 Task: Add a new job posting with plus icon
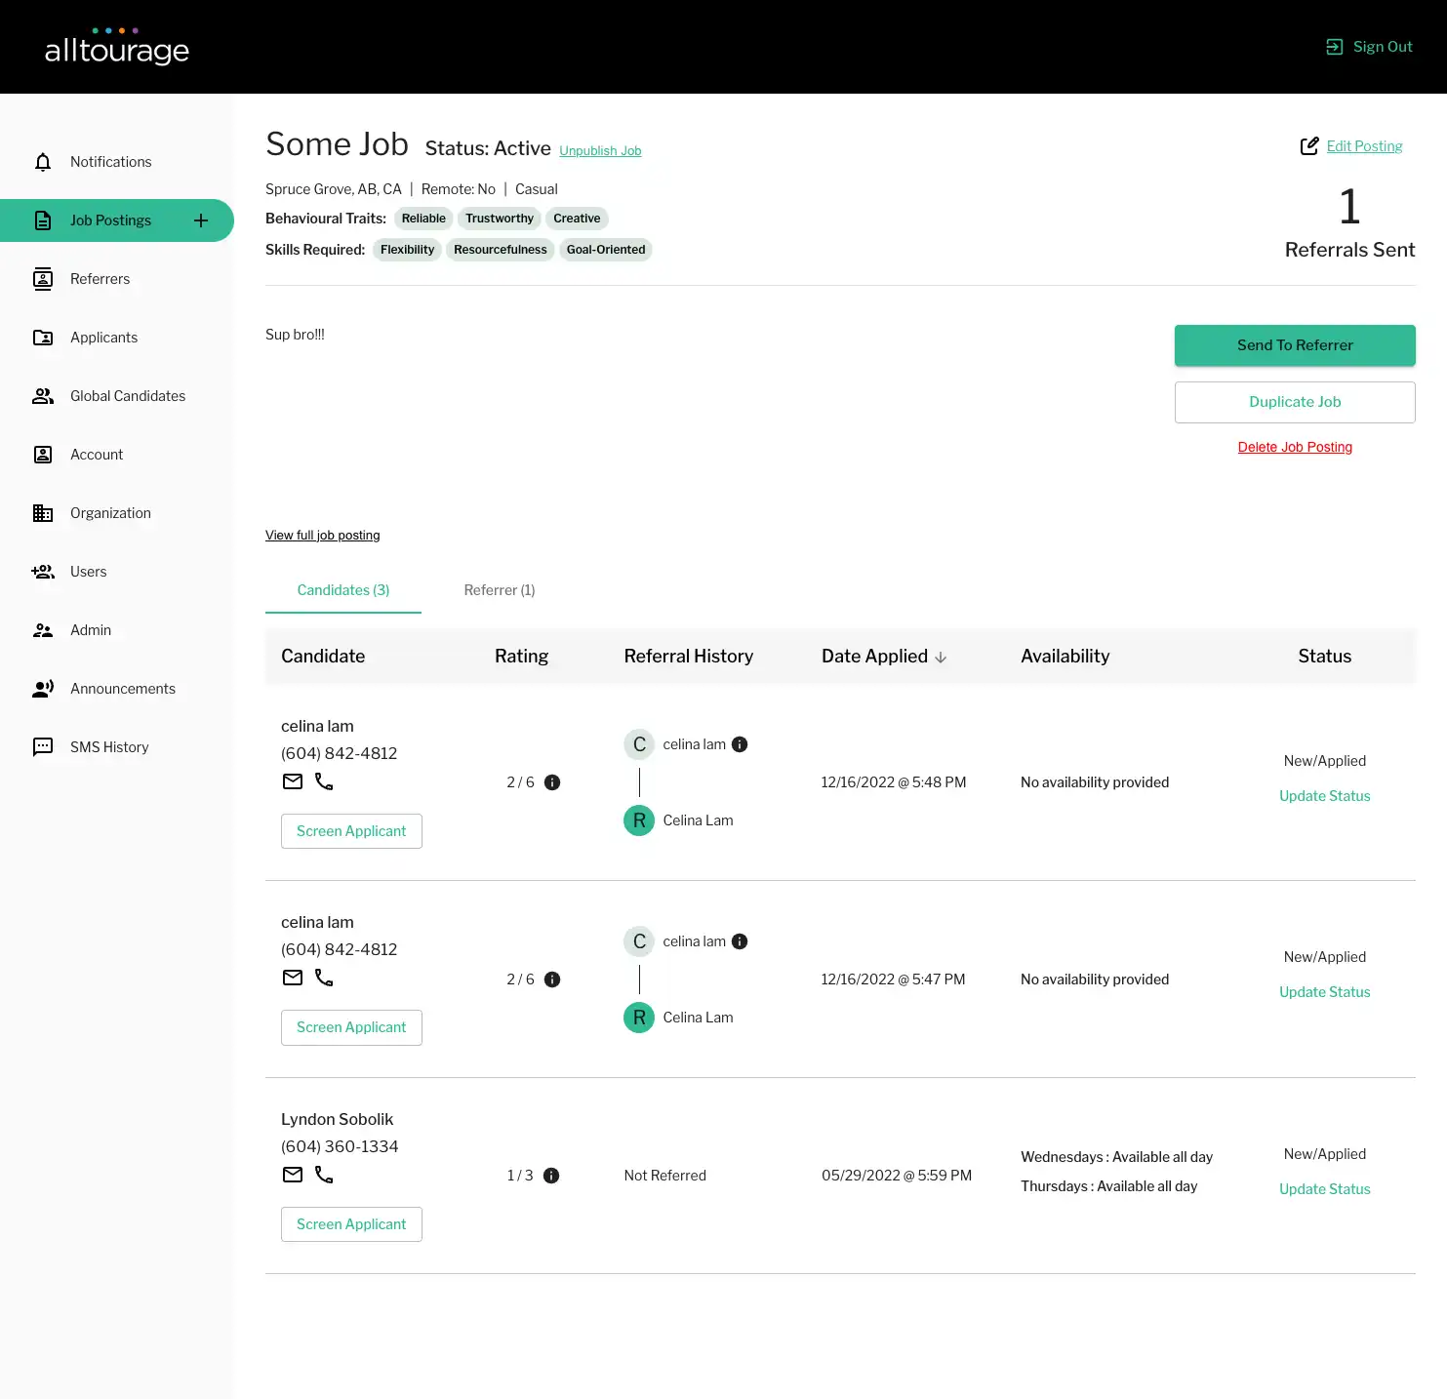pyautogui.click(x=201, y=220)
